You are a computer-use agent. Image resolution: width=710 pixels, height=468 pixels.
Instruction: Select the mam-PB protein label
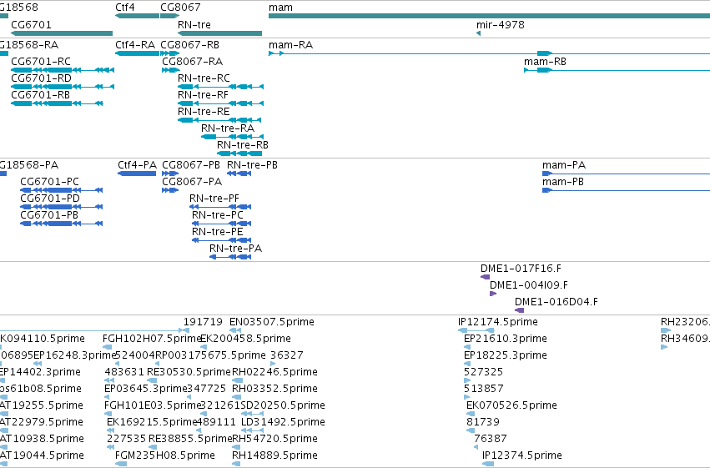pyautogui.click(x=563, y=182)
